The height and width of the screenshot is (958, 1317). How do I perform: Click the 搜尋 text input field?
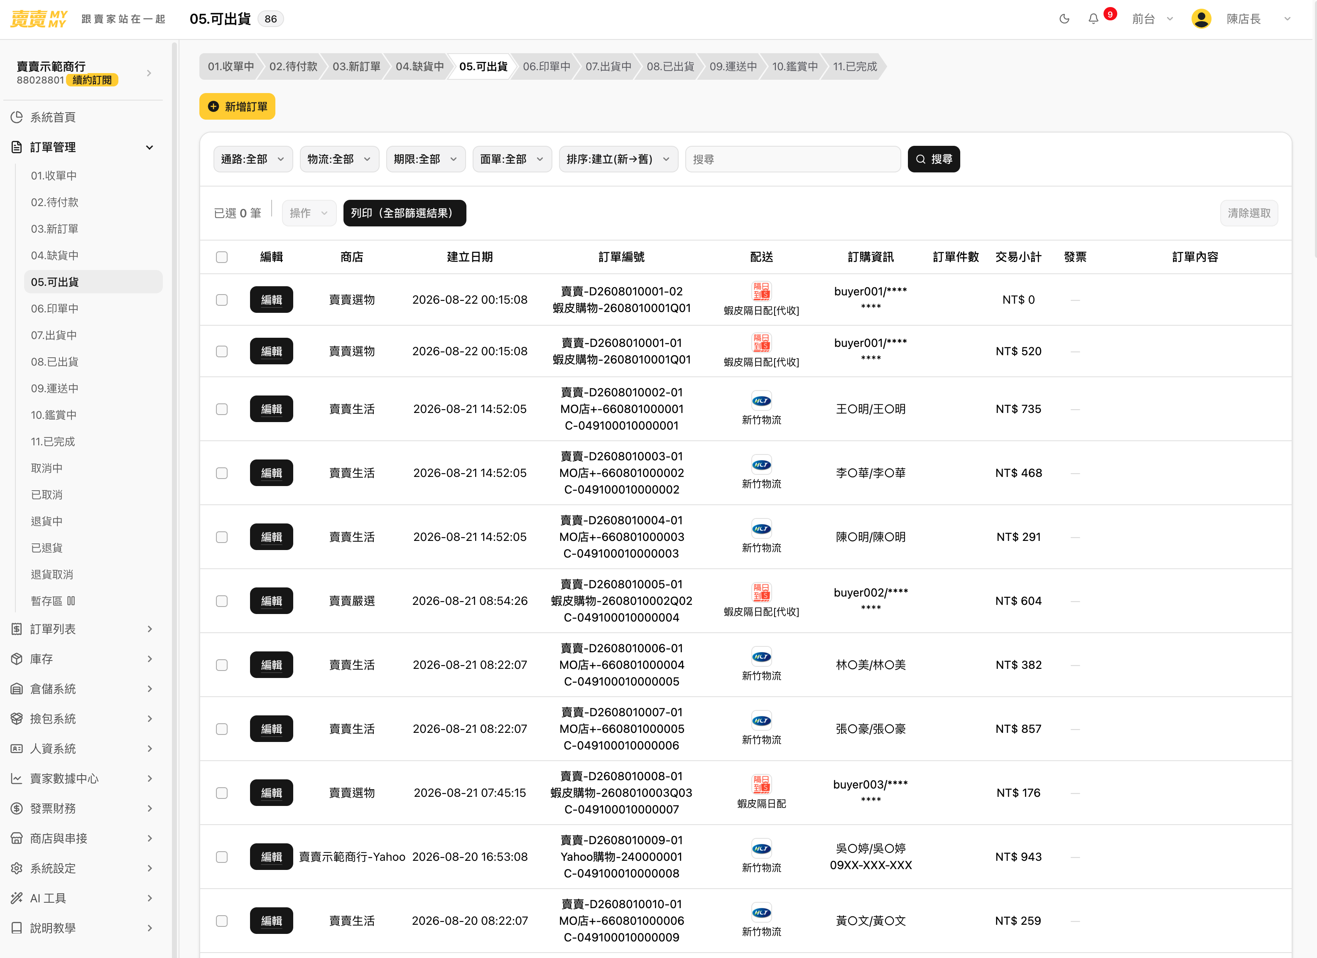(792, 159)
